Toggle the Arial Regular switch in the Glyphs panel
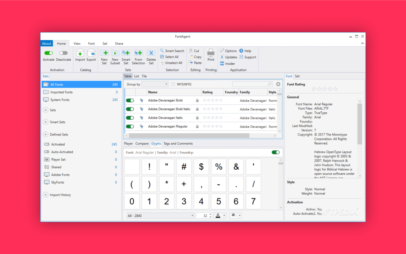Image resolution: width=406 pixels, height=254 pixels. tap(276, 152)
